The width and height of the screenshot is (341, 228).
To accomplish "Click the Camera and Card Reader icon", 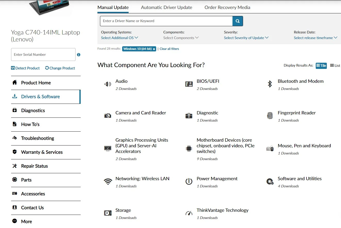I will [108, 116].
